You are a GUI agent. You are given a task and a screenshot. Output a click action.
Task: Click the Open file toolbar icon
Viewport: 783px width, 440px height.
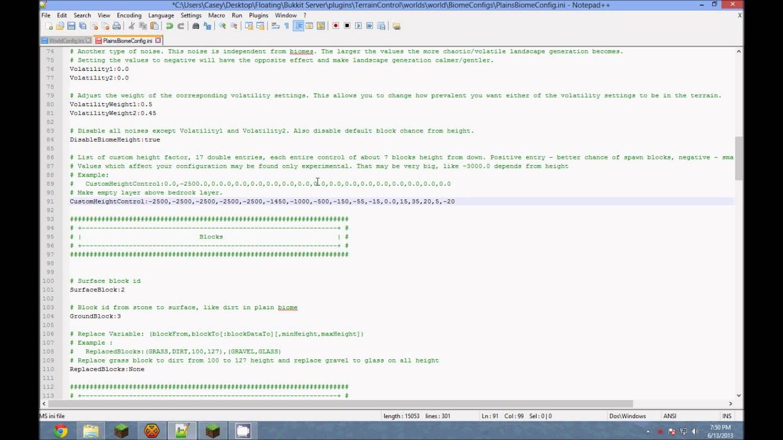59,26
